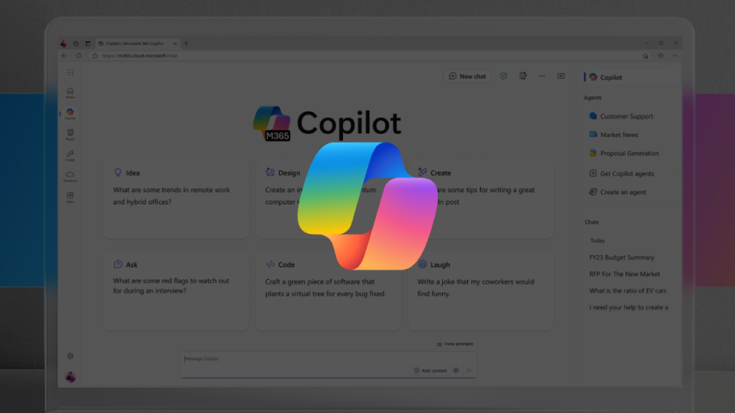Viewport: 735px width, 413px height.
Task: Open Settings via the gear icon
Action: coord(70,356)
